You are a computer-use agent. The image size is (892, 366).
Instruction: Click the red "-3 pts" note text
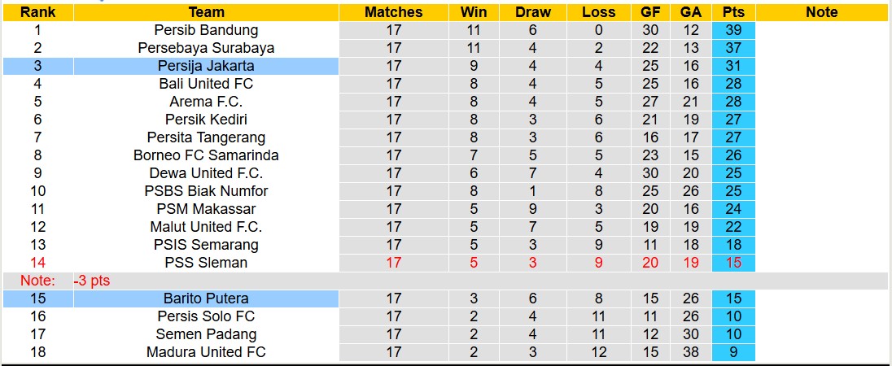[x=91, y=281]
